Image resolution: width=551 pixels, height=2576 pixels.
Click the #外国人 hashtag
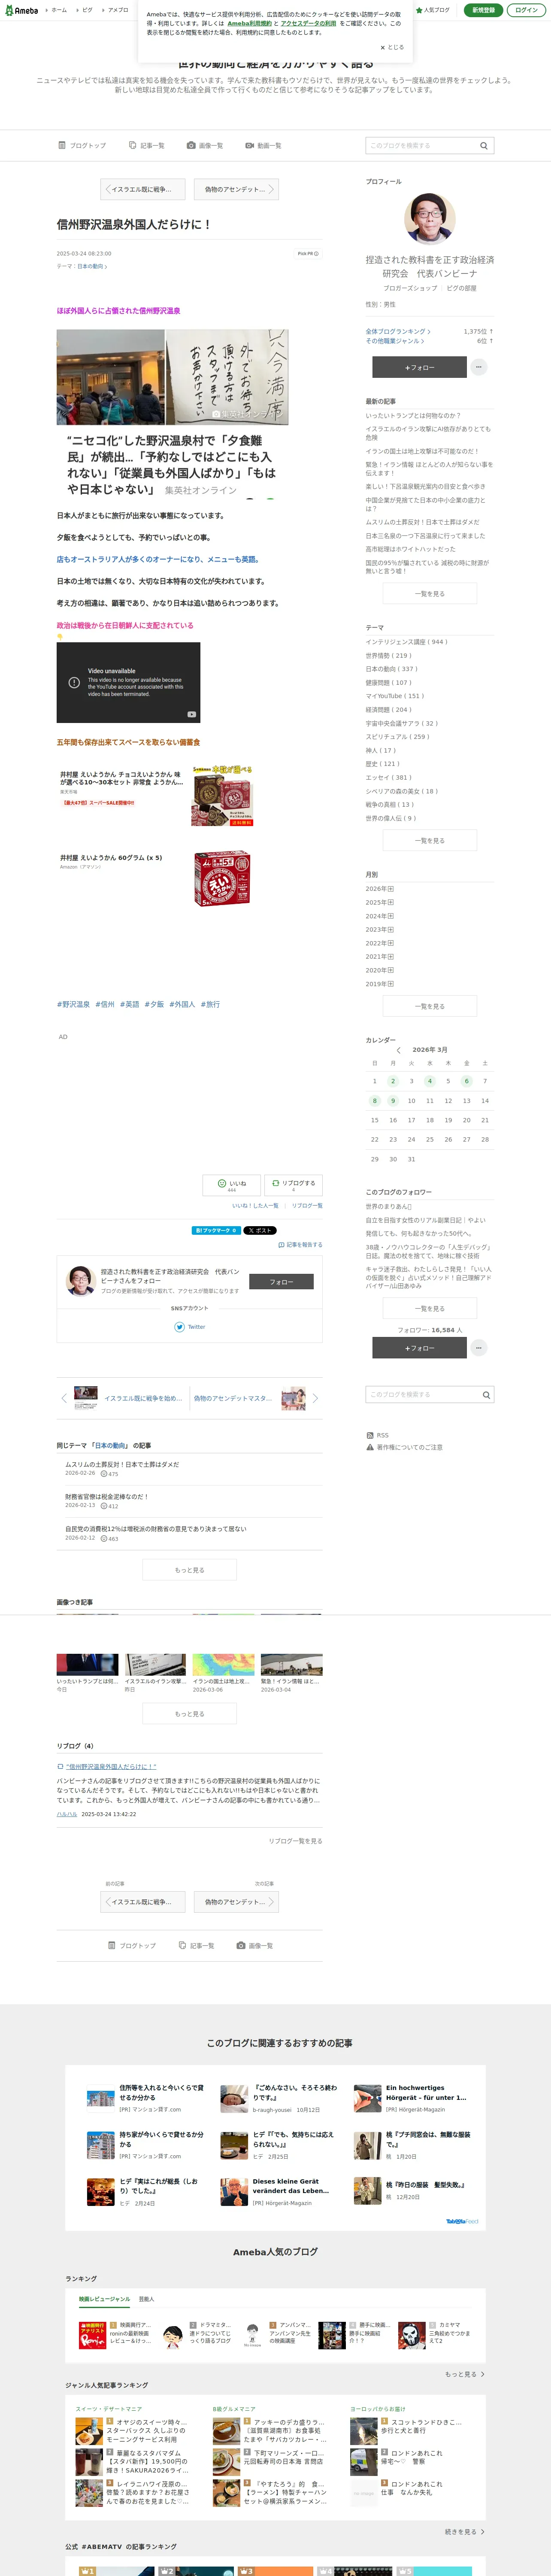[182, 1004]
